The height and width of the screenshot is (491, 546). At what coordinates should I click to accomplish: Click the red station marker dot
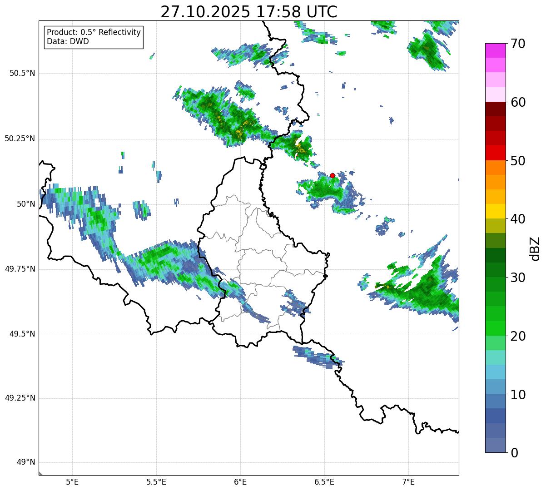tap(333, 175)
